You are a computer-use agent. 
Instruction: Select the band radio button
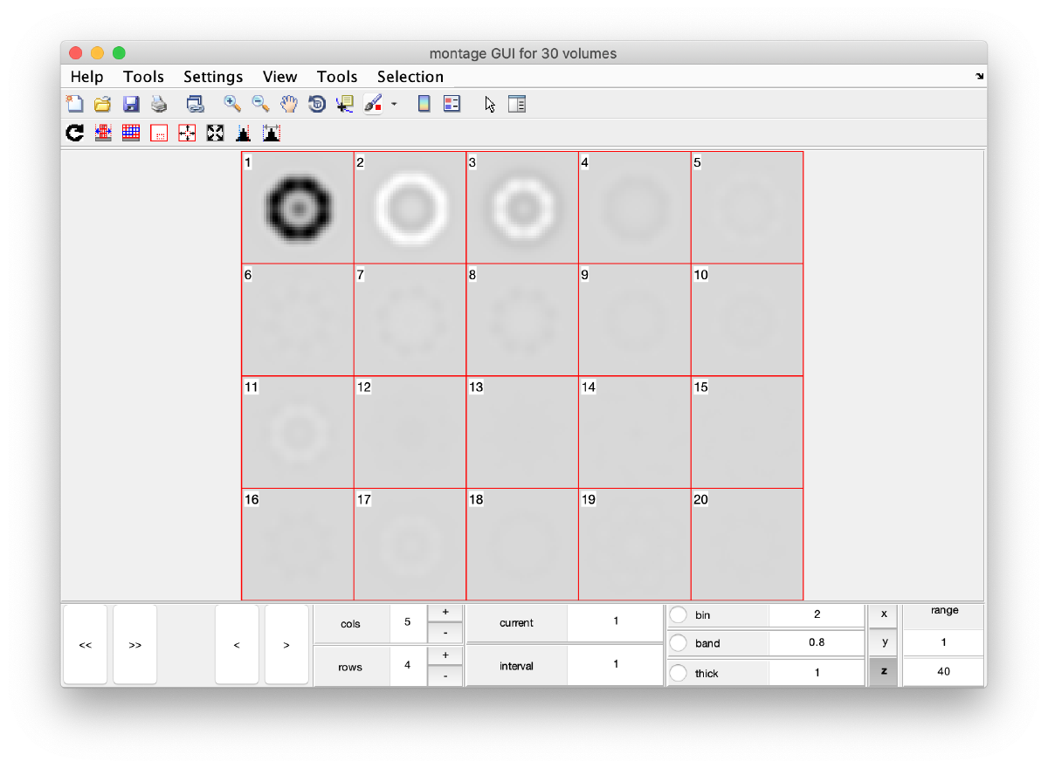[x=678, y=643]
